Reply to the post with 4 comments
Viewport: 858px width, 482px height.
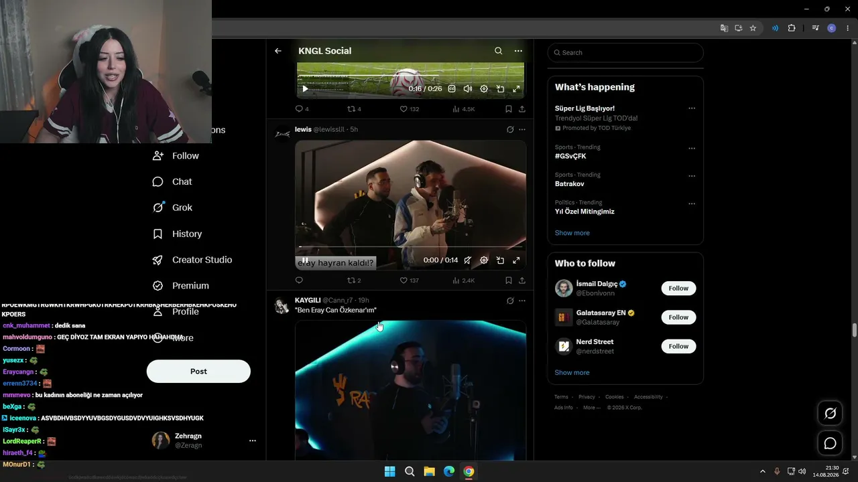pos(302,109)
